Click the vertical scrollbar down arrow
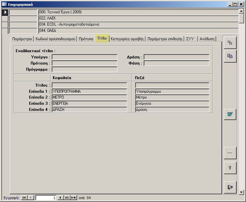Viewport: 246px width, 202px height. 241,192
